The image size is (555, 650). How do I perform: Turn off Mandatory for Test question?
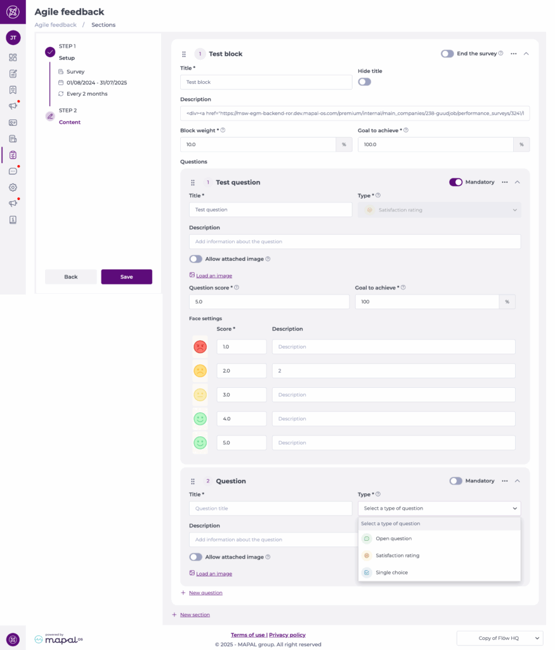(x=455, y=182)
